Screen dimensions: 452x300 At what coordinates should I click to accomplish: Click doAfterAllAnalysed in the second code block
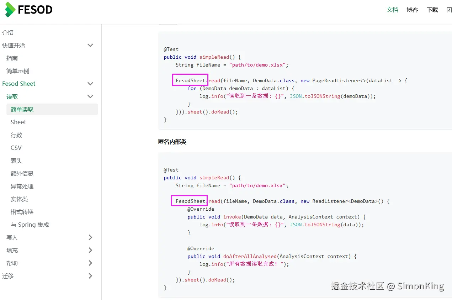pos(250,256)
